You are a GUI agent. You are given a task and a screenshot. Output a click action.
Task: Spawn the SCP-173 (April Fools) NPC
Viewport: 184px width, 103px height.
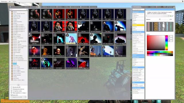[x=47, y=51]
